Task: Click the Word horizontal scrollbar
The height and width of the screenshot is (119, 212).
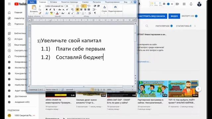Action: 83,86
